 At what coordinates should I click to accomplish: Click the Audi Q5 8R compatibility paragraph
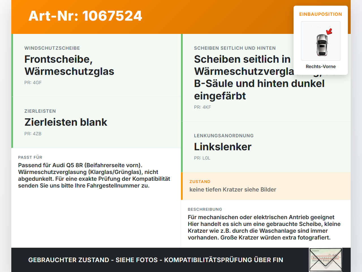[94, 175]
